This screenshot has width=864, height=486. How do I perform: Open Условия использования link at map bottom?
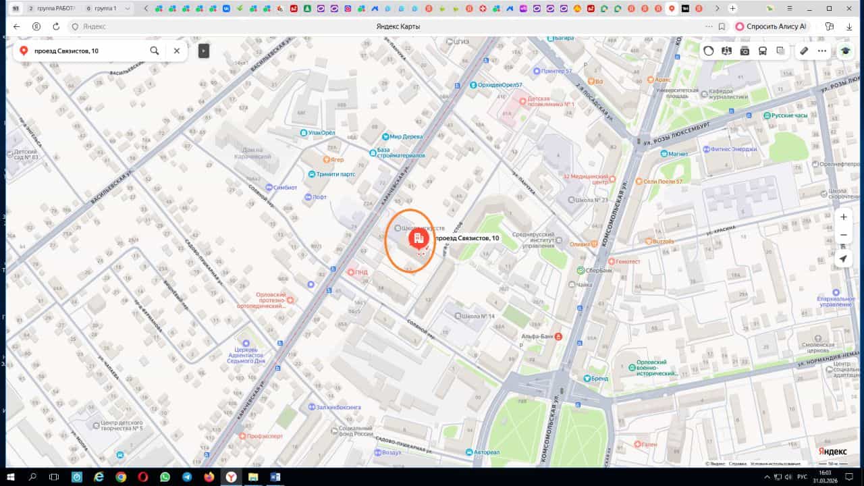click(775, 464)
